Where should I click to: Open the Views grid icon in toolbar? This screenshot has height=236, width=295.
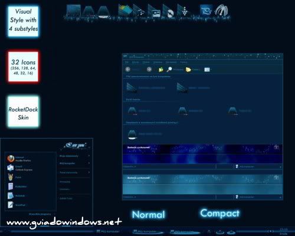pyautogui.click(x=207, y=70)
